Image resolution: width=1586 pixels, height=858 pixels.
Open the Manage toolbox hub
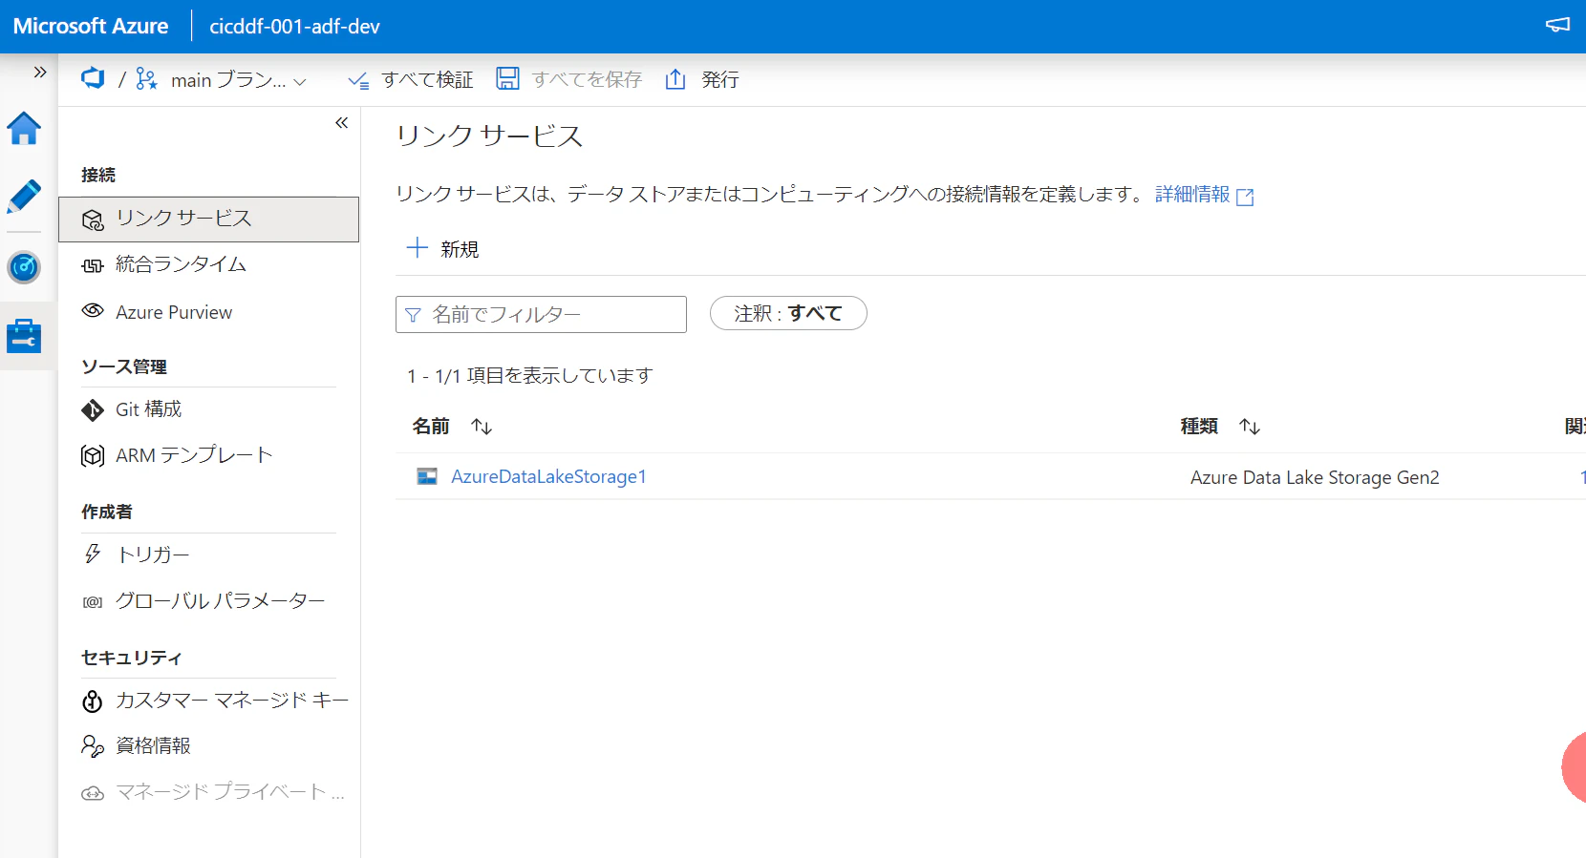pyautogui.click(x=24, y=336)
